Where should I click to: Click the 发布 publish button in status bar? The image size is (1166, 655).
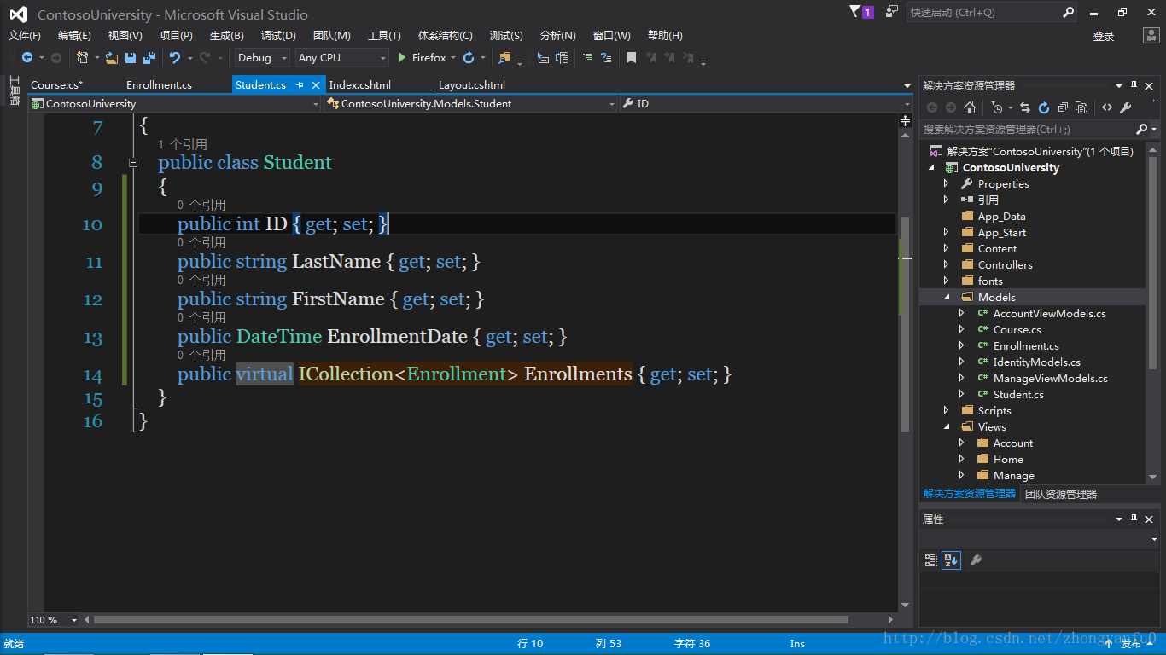point(1130,644)
